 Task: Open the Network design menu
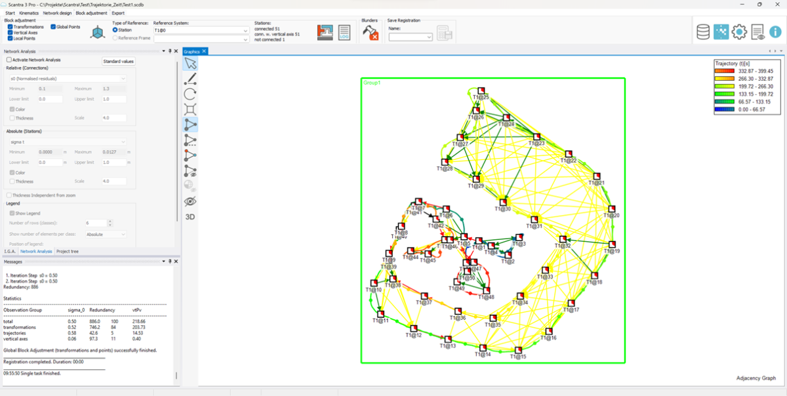point(57,13)
